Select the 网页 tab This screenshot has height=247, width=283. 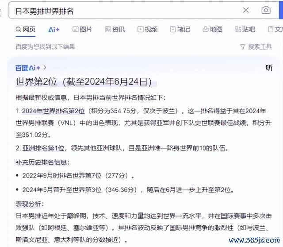[26, 29]
